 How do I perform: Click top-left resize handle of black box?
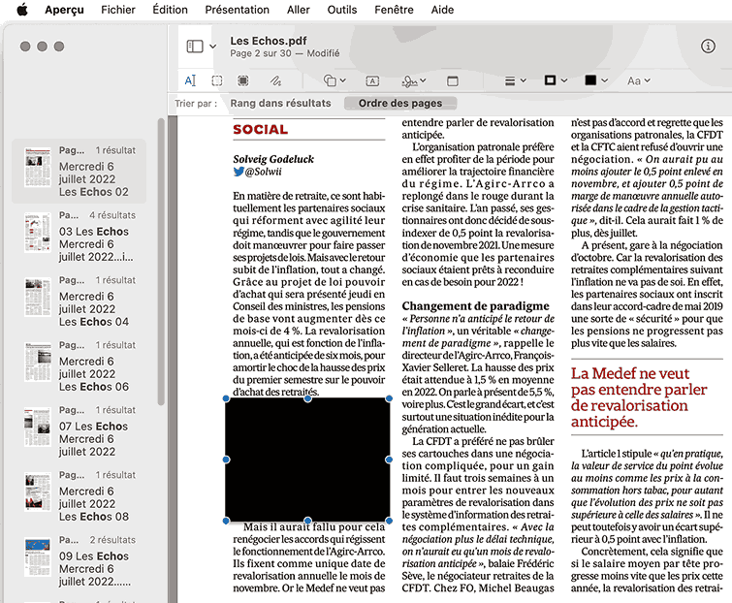[226, 398]
